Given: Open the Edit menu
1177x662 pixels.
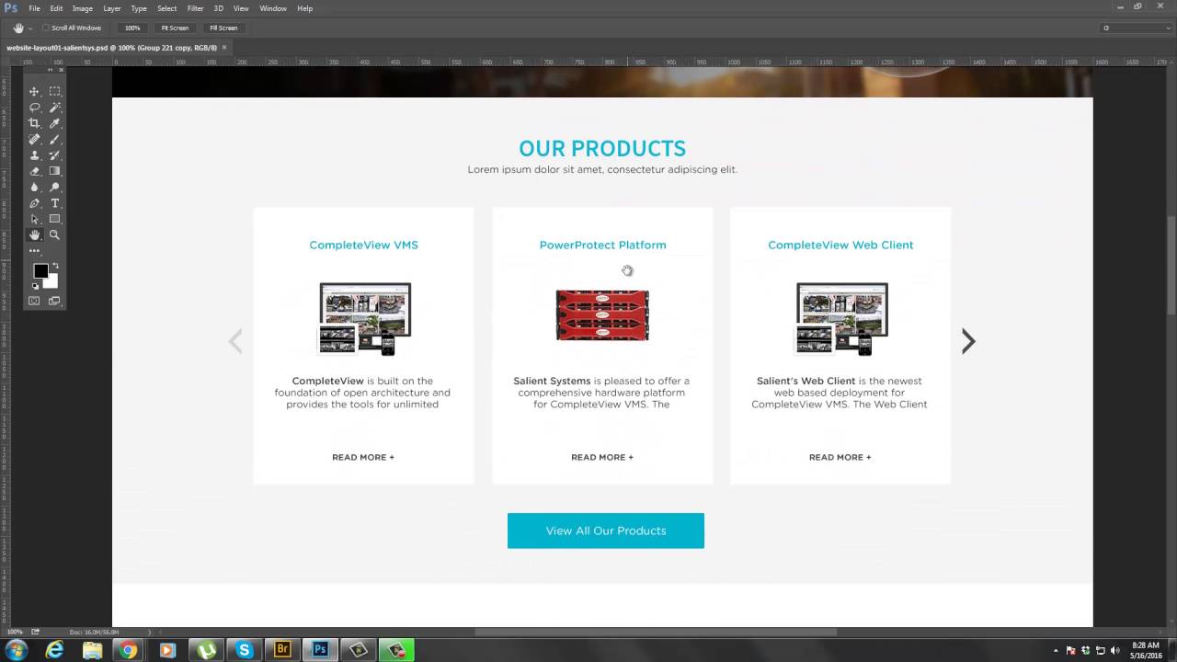Looking at the screenshot, I should click(x=56, y=8).
